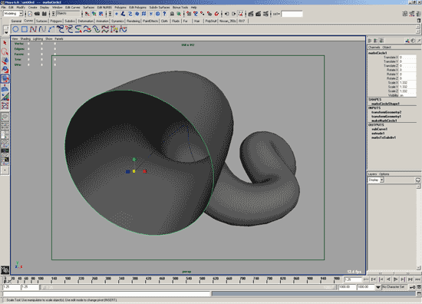Open the script editor icon
The height and width of the screenshot is (304, 422).
coord(419,293)
